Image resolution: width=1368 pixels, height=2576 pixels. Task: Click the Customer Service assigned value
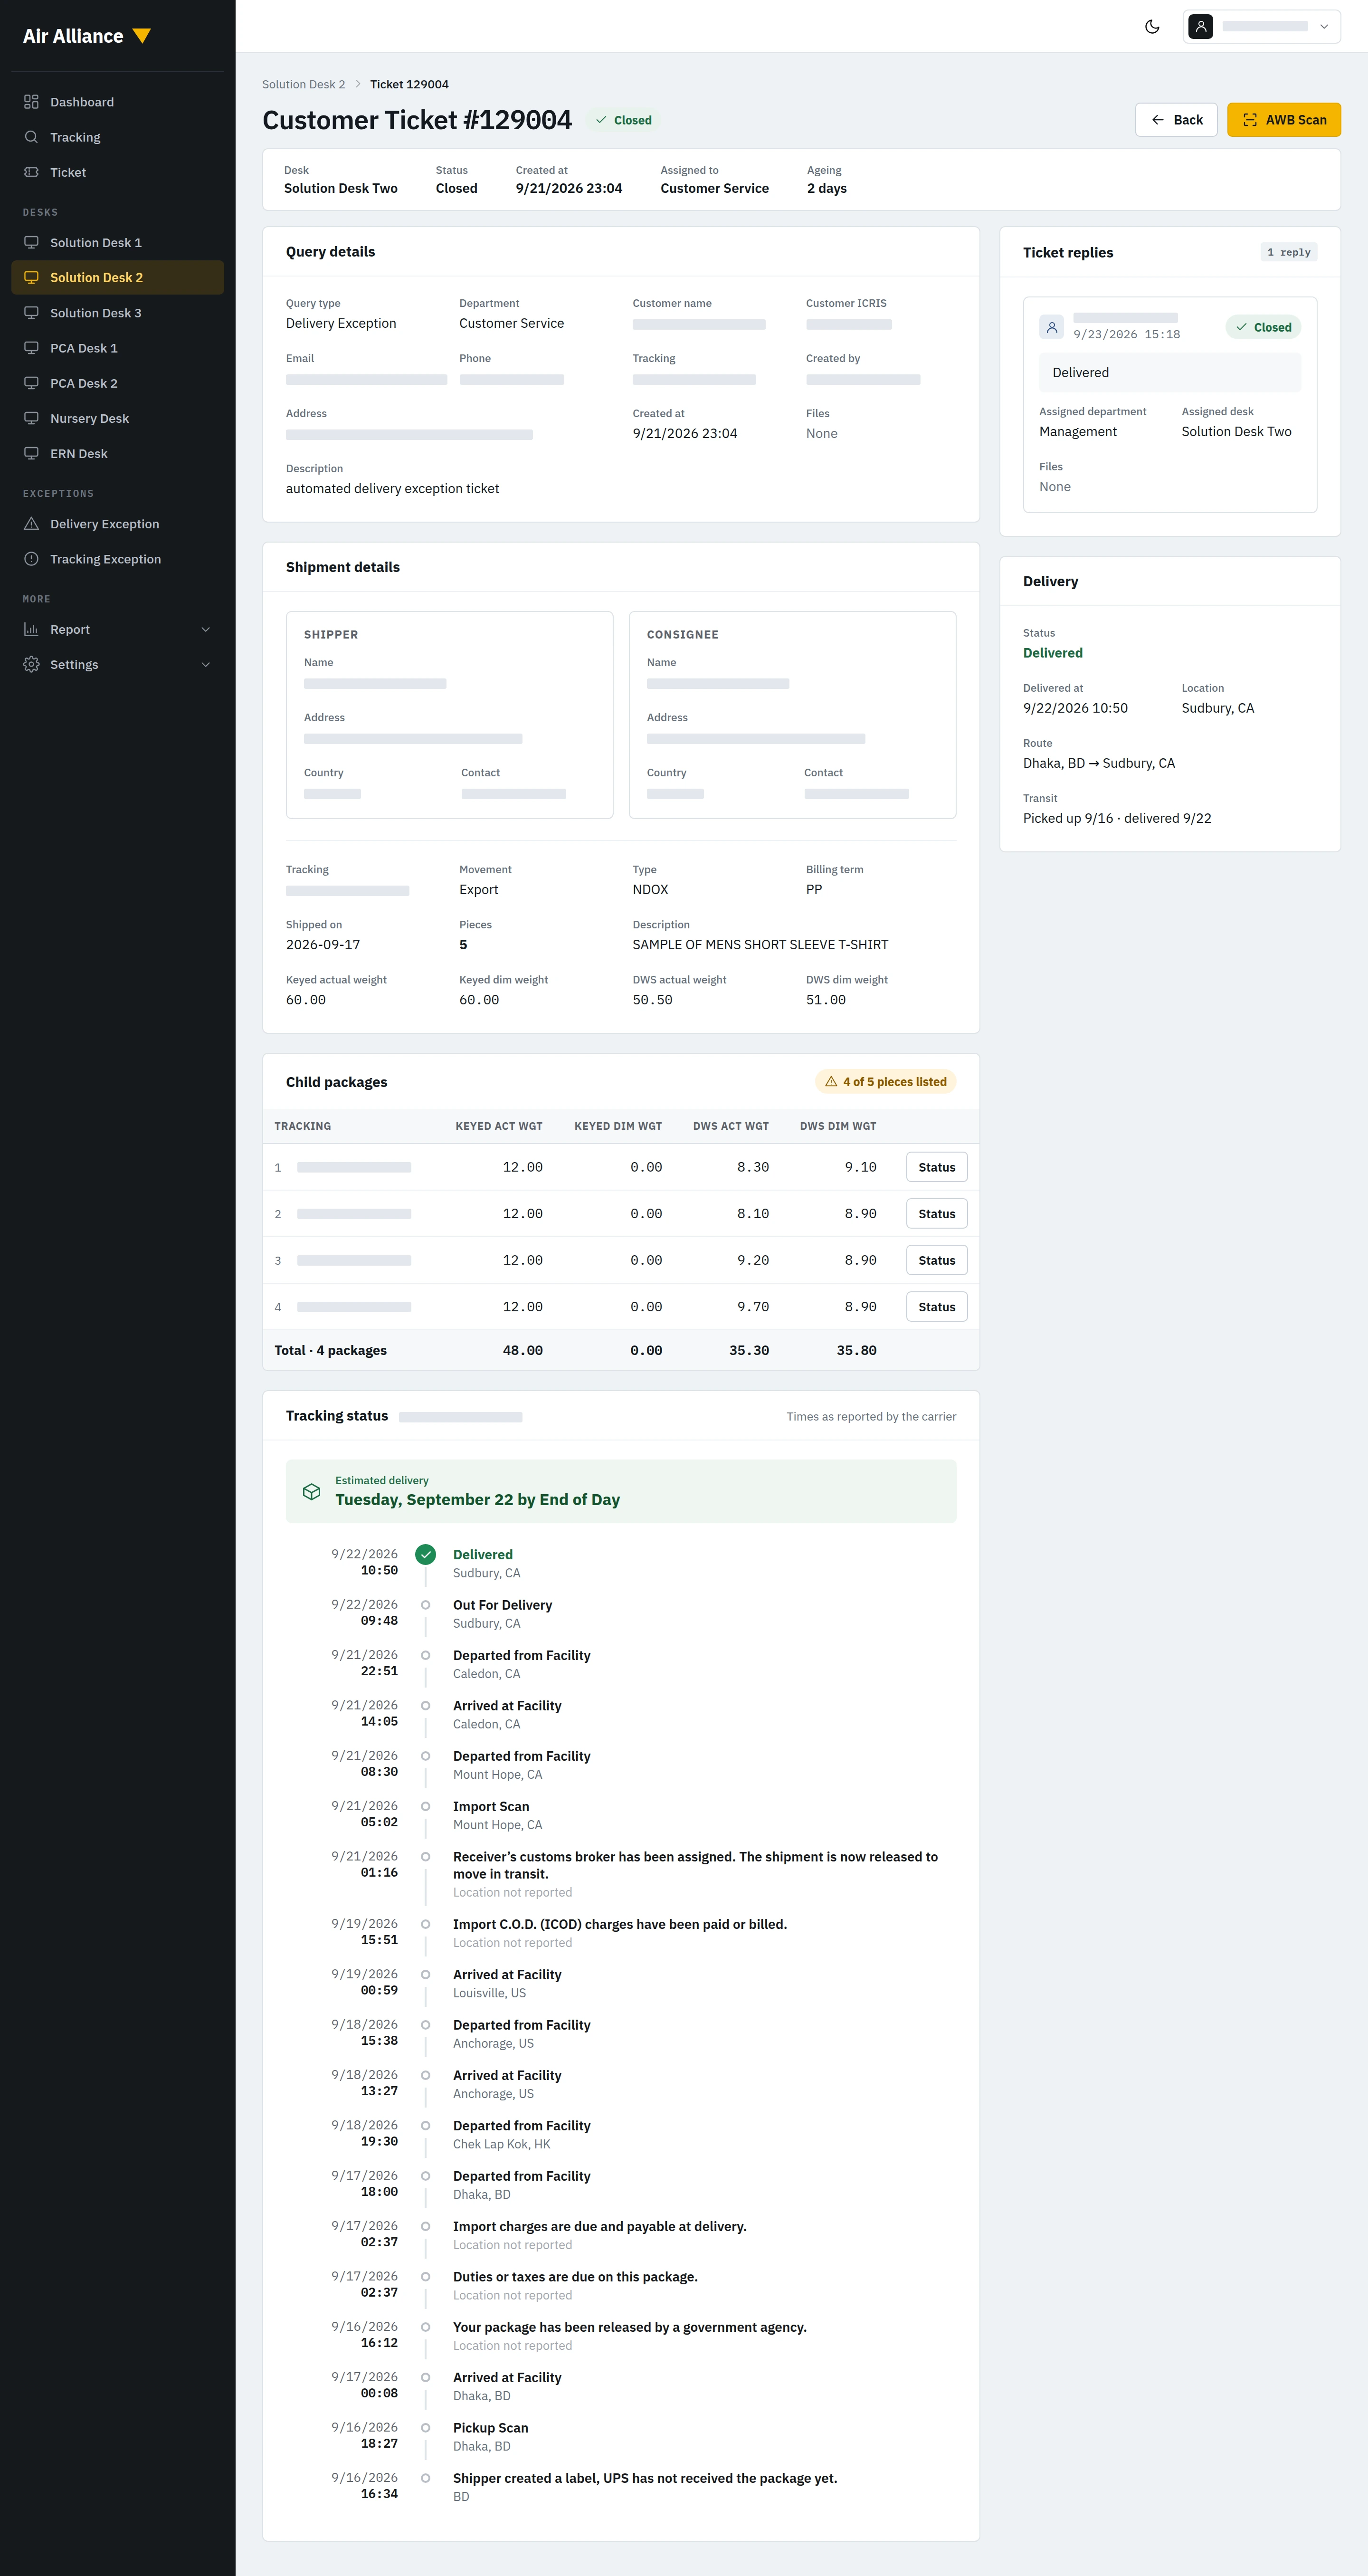click(x=714, y=188)
